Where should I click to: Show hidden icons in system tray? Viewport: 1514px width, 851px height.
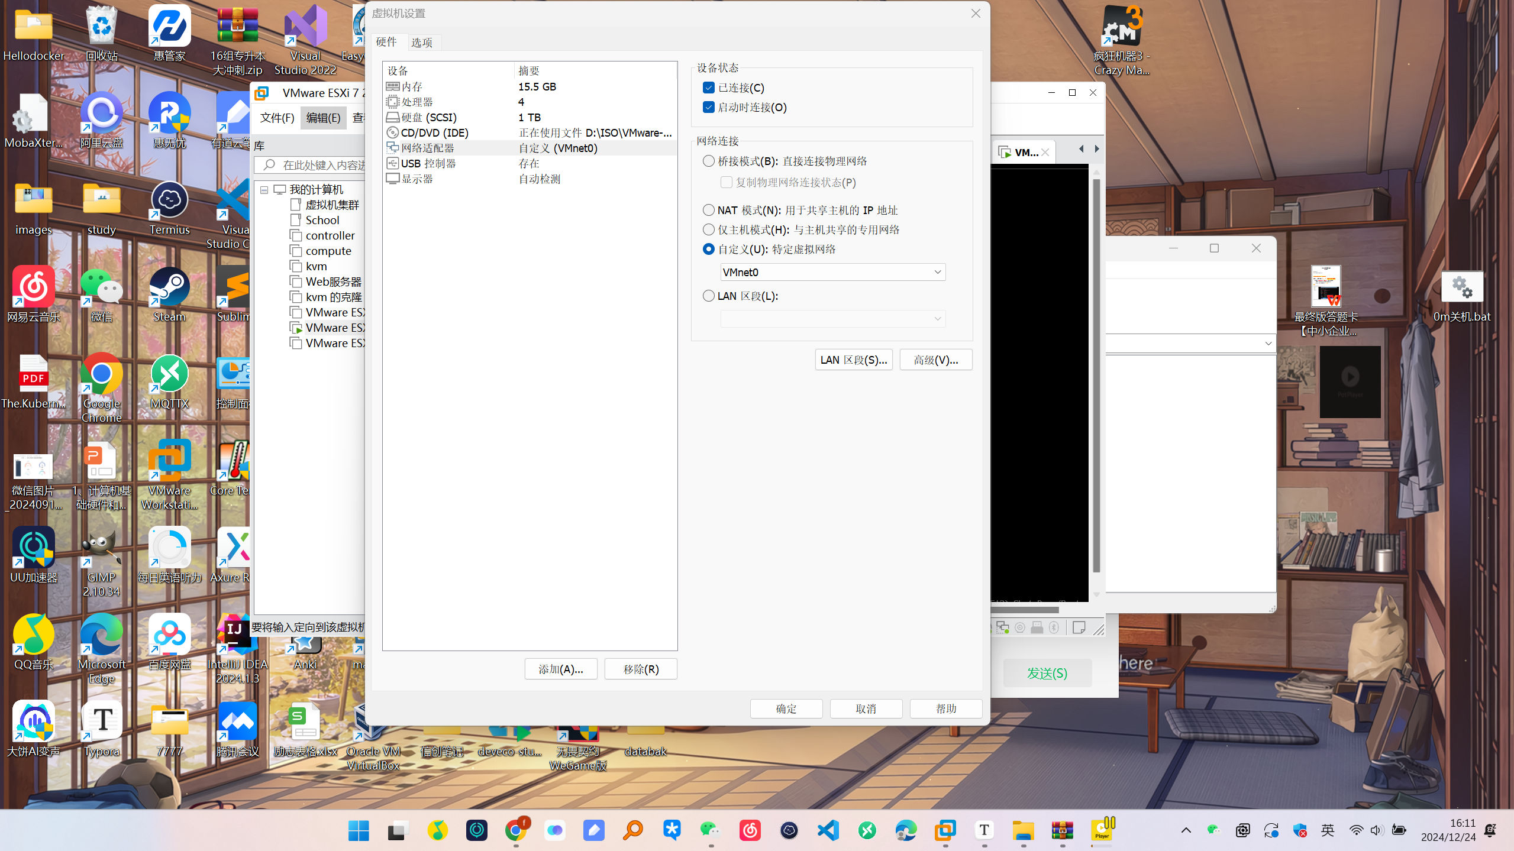point(1186,830)
